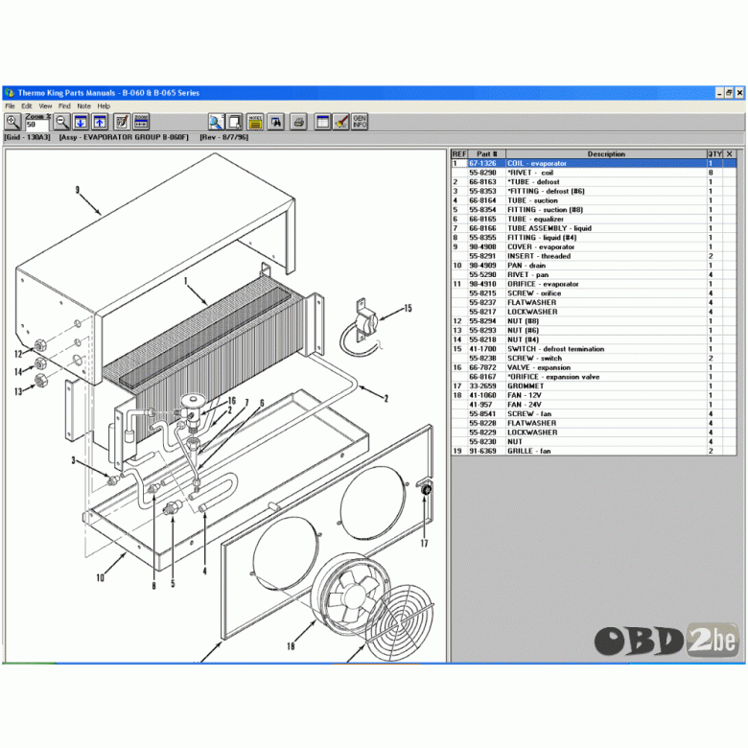Select the row 'FITTING - suction (#8)'
Screen dimensions: 748x748
pyautogui.click(x=594, y=210)
